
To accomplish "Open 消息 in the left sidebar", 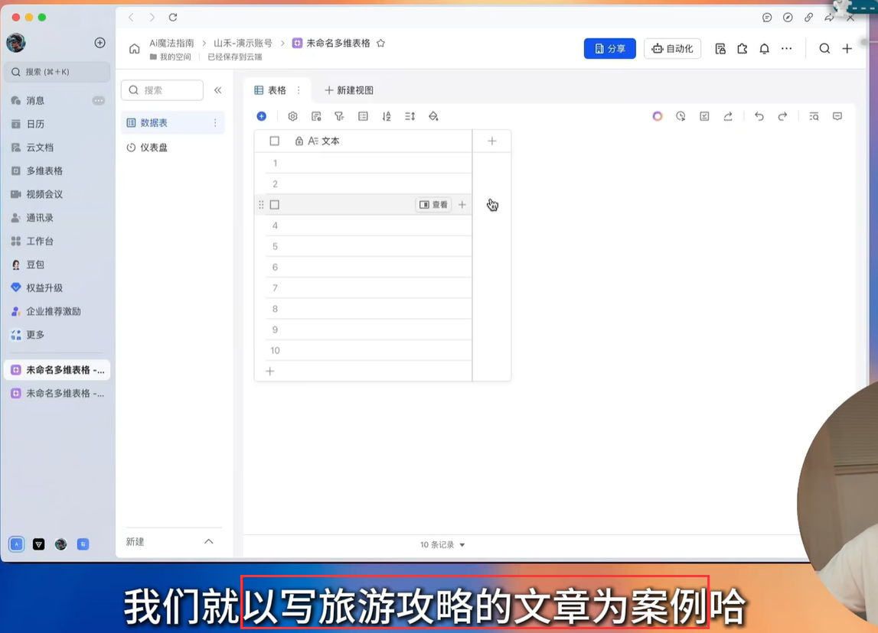I will 57,101.
